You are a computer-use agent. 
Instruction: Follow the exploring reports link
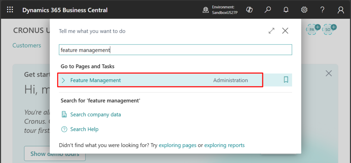(x=224, y=145)
